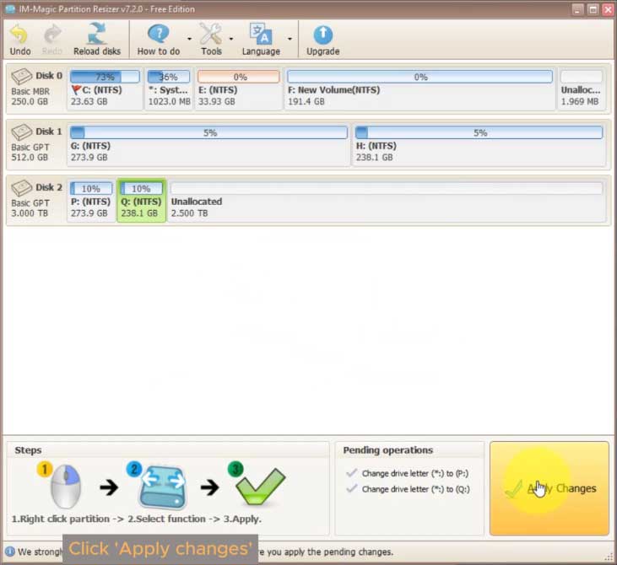Click the Q: drive 10% usage bar
This screenshot has width=617, height=565.
click(x=141, y=189)
